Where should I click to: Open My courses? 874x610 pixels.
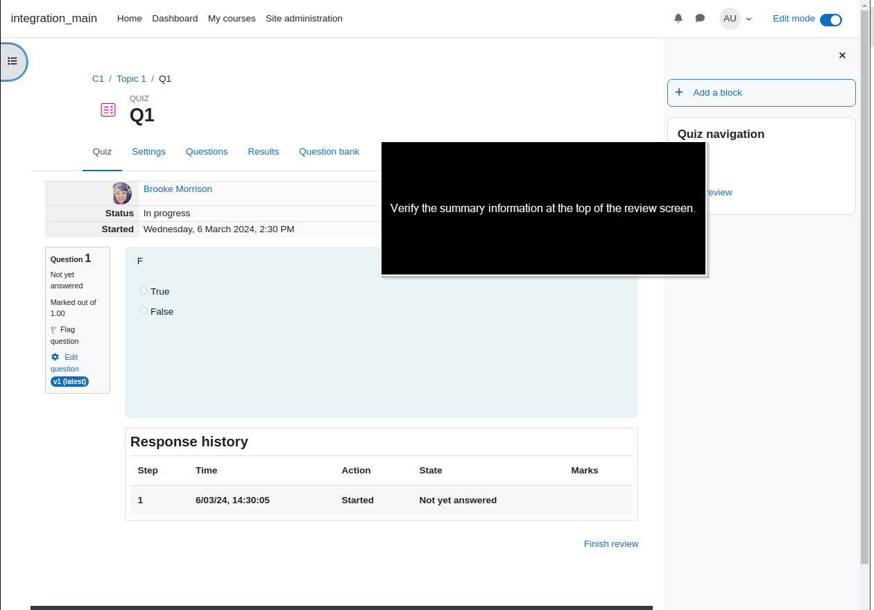click(x=232, y=19)
